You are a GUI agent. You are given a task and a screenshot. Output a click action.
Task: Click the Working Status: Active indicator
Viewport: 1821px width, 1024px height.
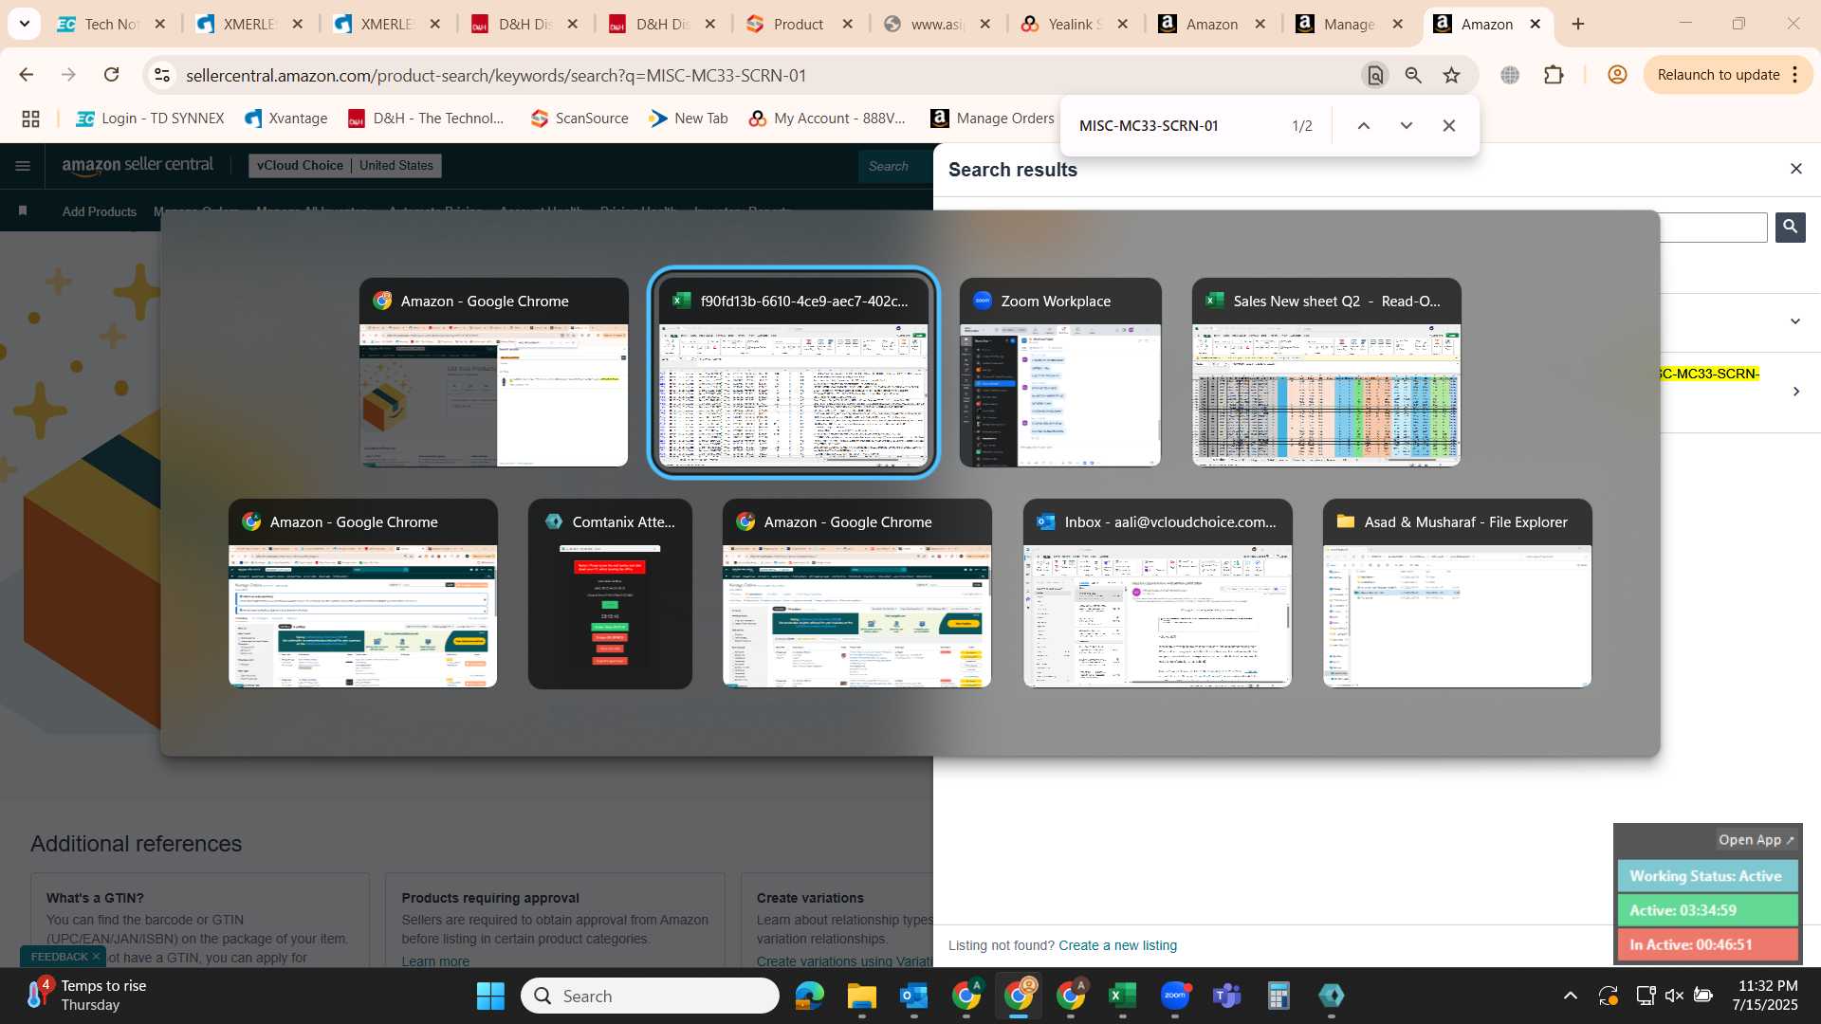click(1705, 876)
